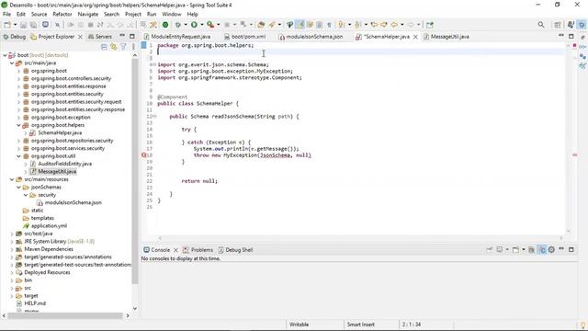Click the Project Explorer horizontal scrollbar

(x=64, y=316)
